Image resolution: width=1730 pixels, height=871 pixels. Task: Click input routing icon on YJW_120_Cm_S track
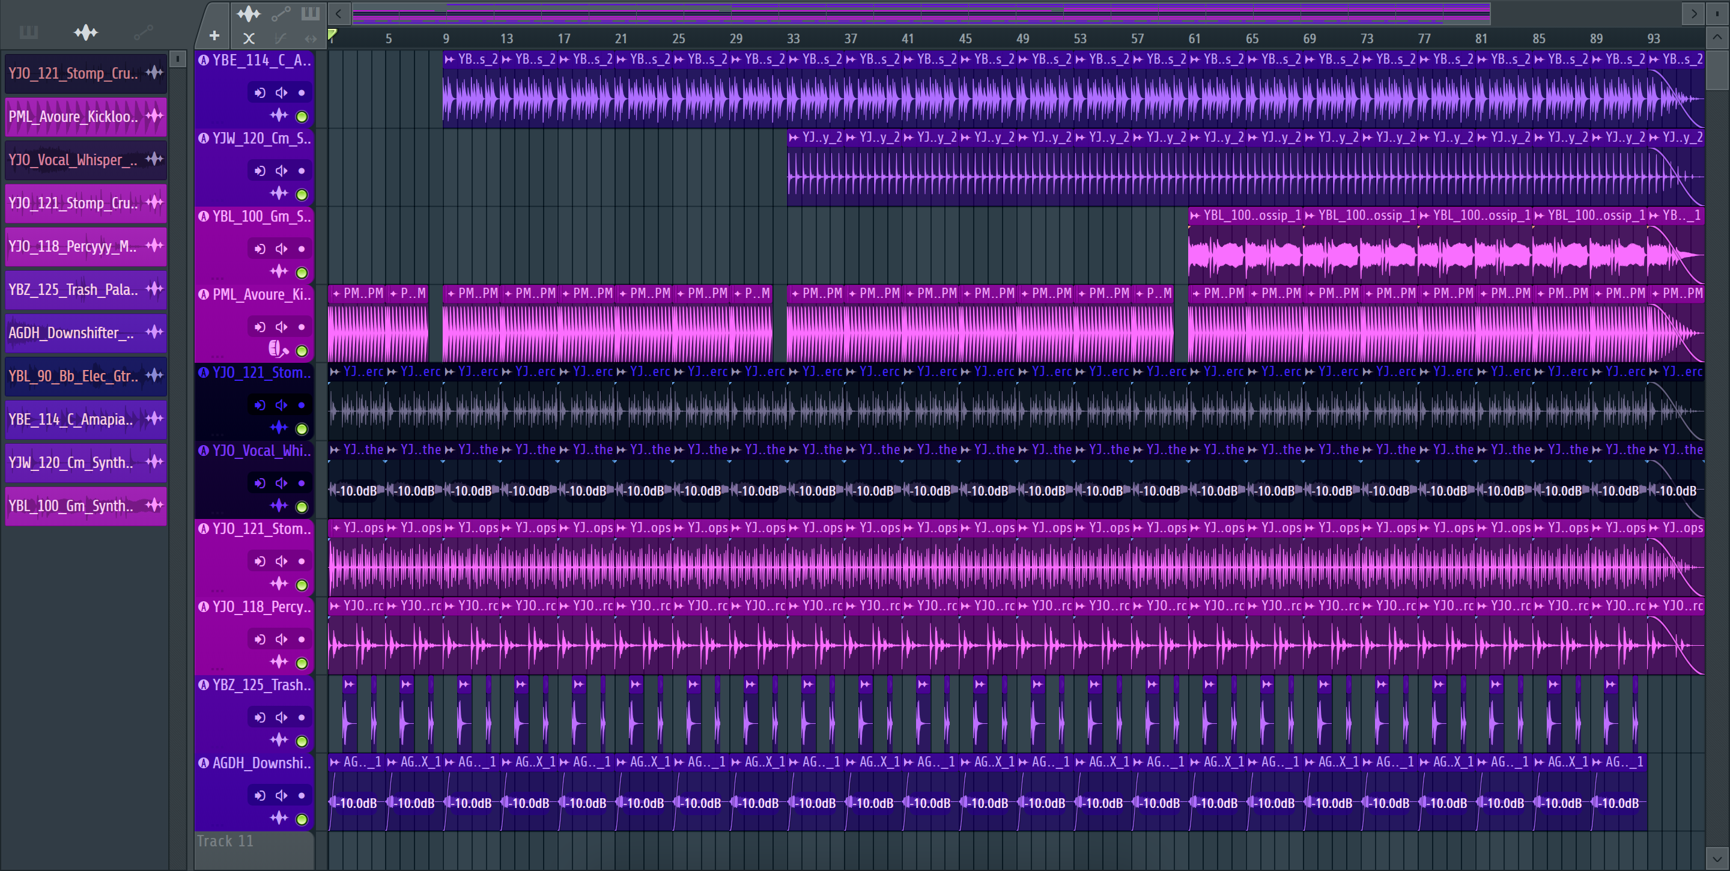click(x=260, y=171)
